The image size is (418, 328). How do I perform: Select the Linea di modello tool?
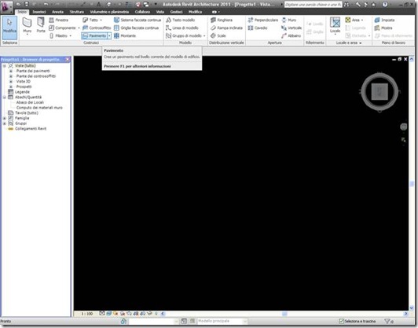tap(182, 28)
